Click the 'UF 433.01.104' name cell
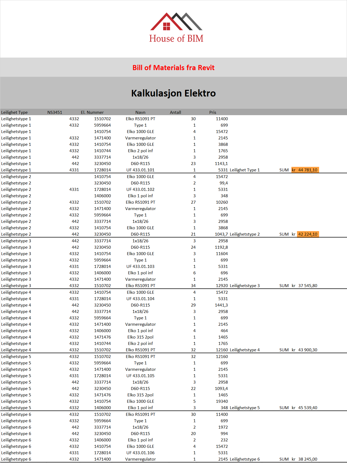This screenshot has width=347, height=463. coord(140,299)
